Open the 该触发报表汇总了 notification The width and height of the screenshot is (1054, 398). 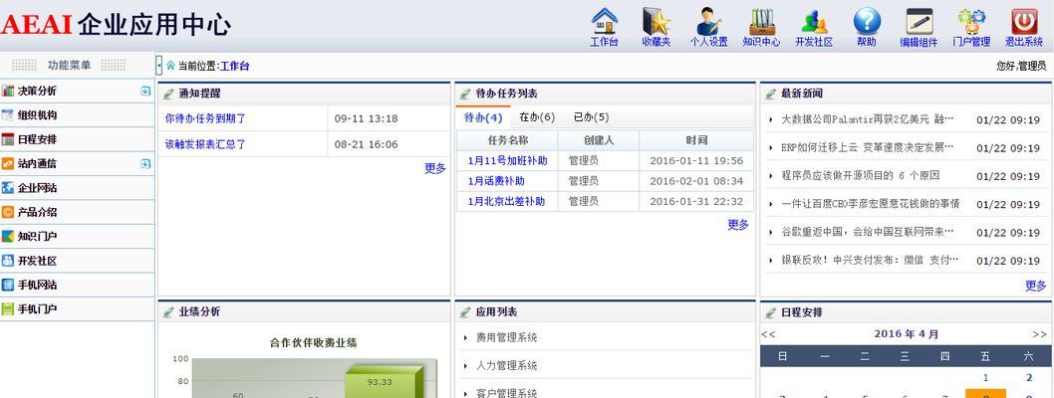point(205,144)
